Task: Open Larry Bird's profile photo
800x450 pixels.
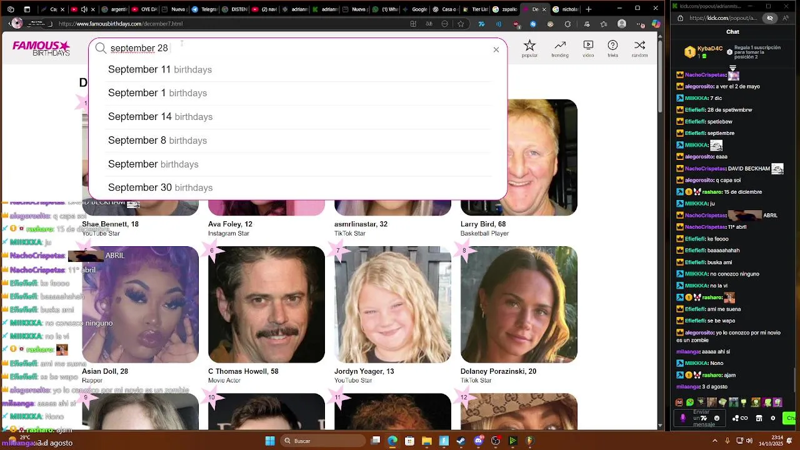Action: pyautogui.click(x=542, y=157)
